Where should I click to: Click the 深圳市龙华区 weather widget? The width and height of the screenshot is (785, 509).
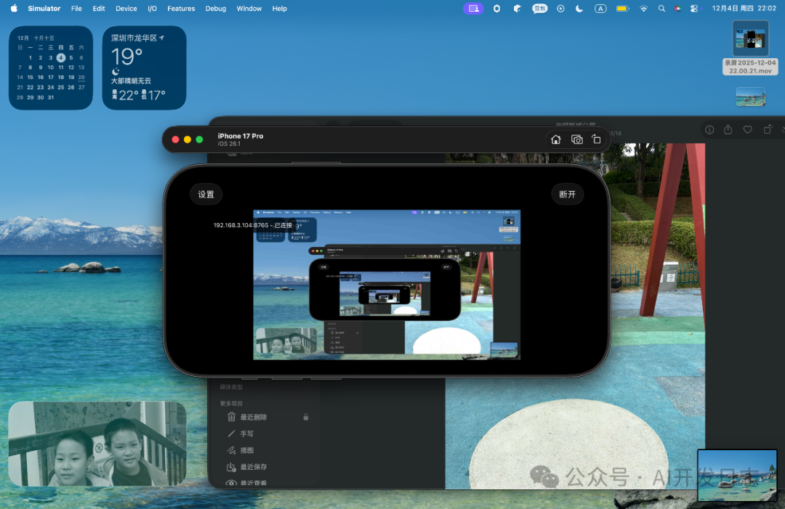click(144, 68)
